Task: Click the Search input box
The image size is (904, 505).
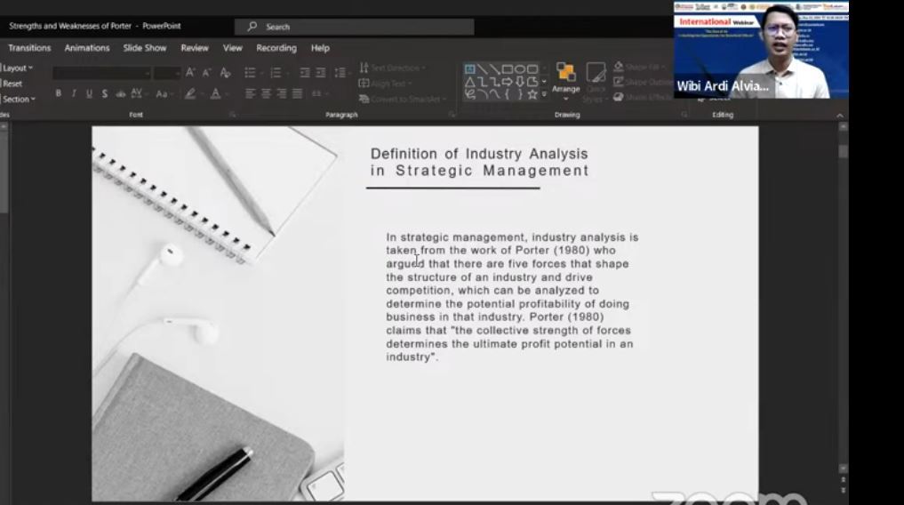Action: pos(354,27)
